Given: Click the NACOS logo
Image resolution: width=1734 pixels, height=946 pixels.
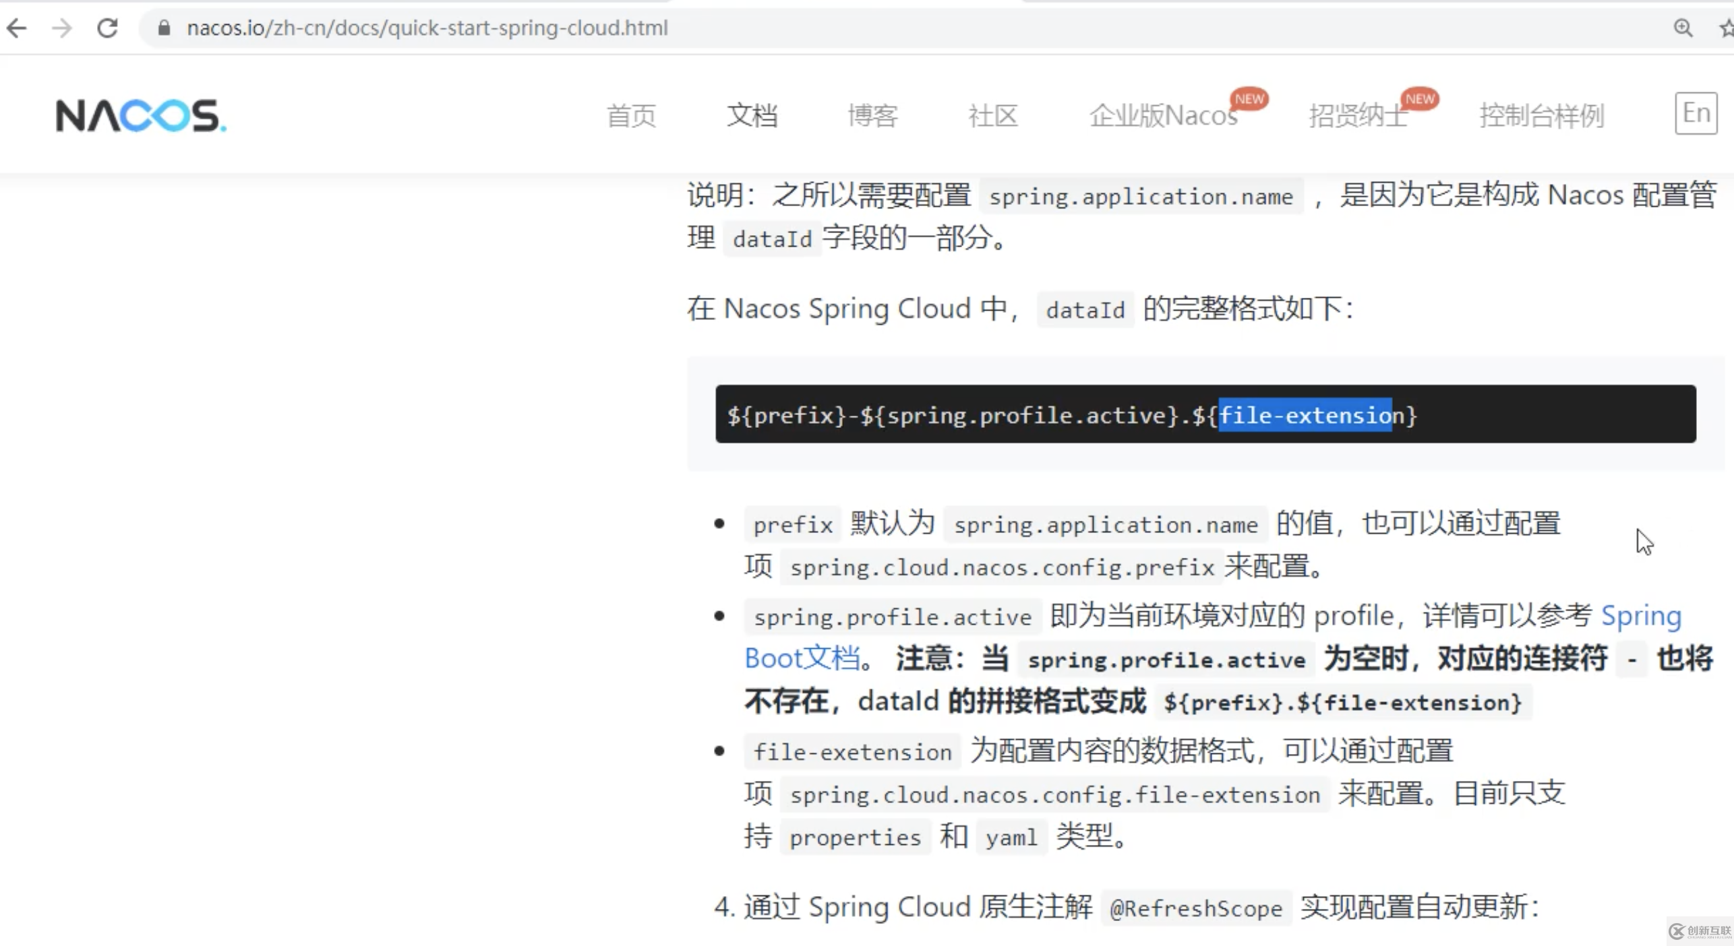Looking at the screenshot, I should tap(138, 115).
